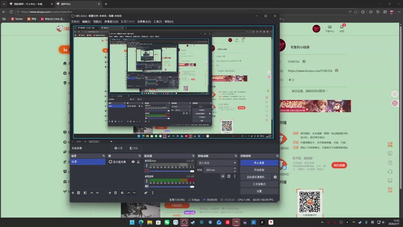The image size is (403, 227).
Task: Show hidden system tray icons
Action: point(322,222)
